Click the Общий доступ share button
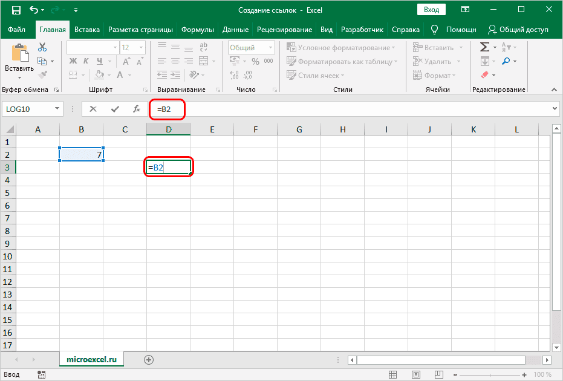 click(518, 30)
